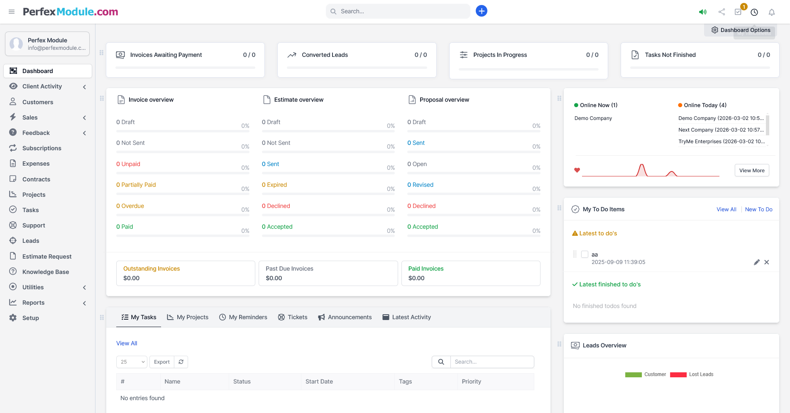Refresh the tasks table
Image resolution: width=790 pixels, height=413 pixels.
click(x=181, y=362)
